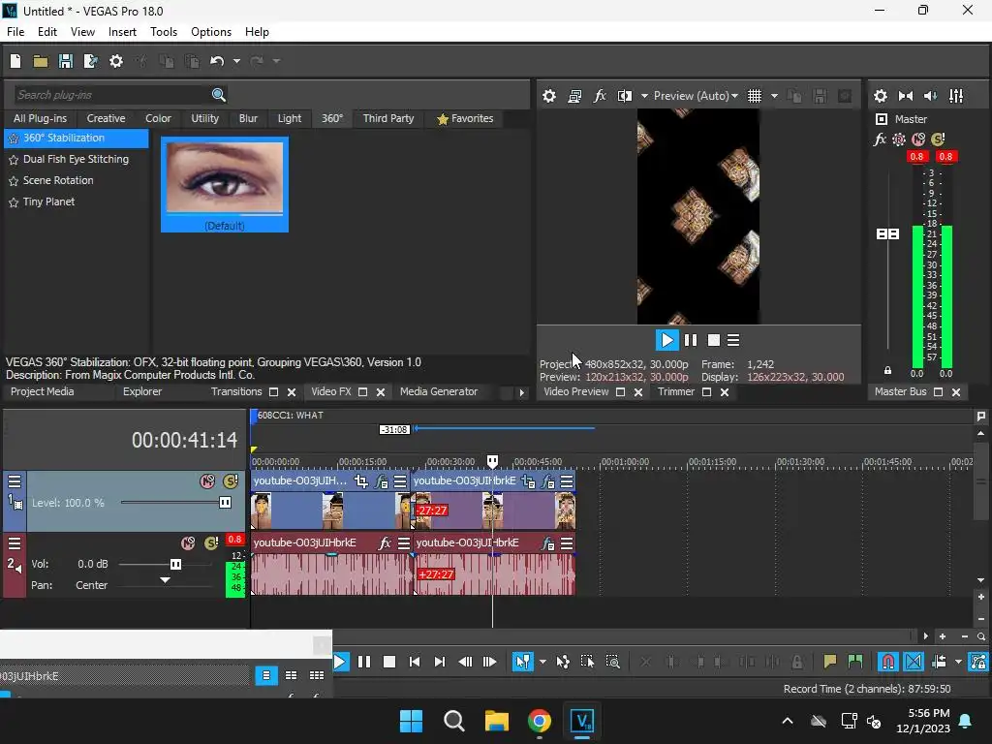992x744 pixels.
Task: Open the Tools menu
Action: pyautogui.click(x=164, y=32)
